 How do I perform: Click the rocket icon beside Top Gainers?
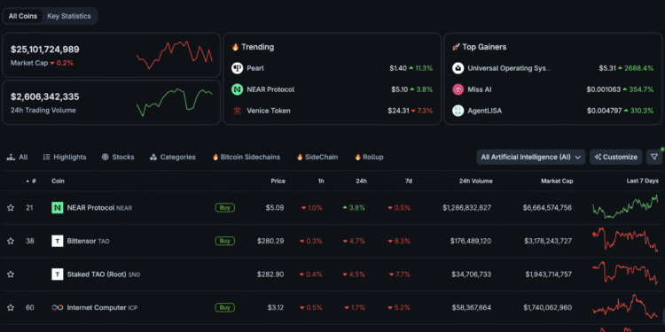456,47
